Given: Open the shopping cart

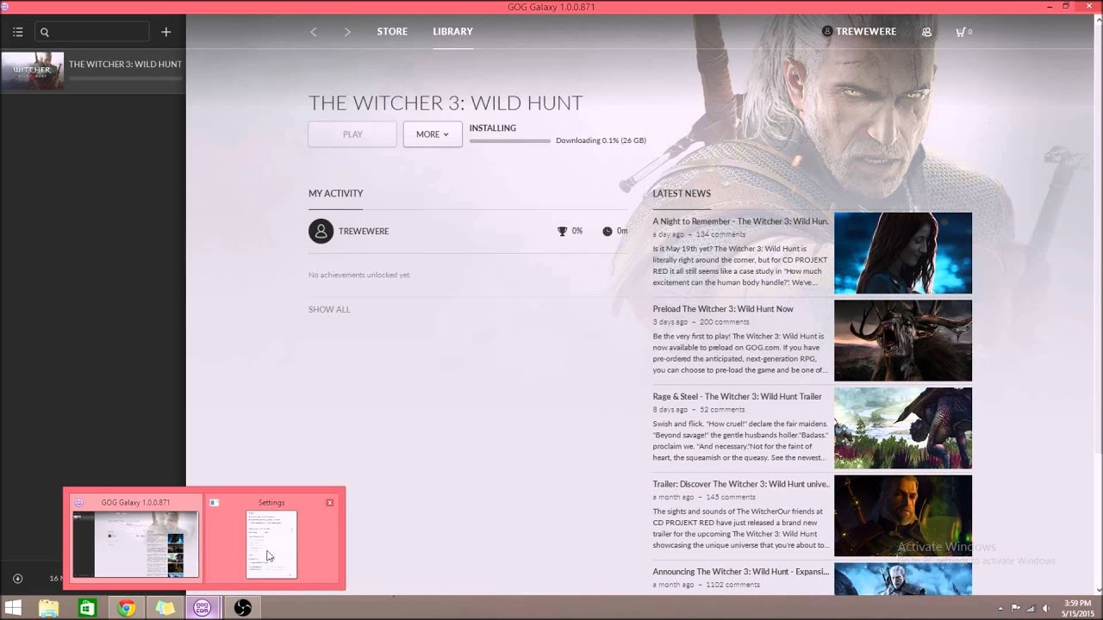Looking at the screenshot, I should click(x=963, y=32).
